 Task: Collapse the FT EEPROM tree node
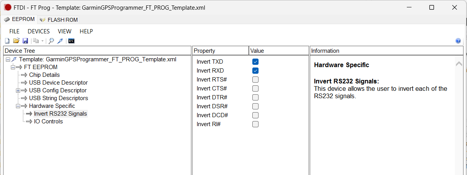click(13, 67)
